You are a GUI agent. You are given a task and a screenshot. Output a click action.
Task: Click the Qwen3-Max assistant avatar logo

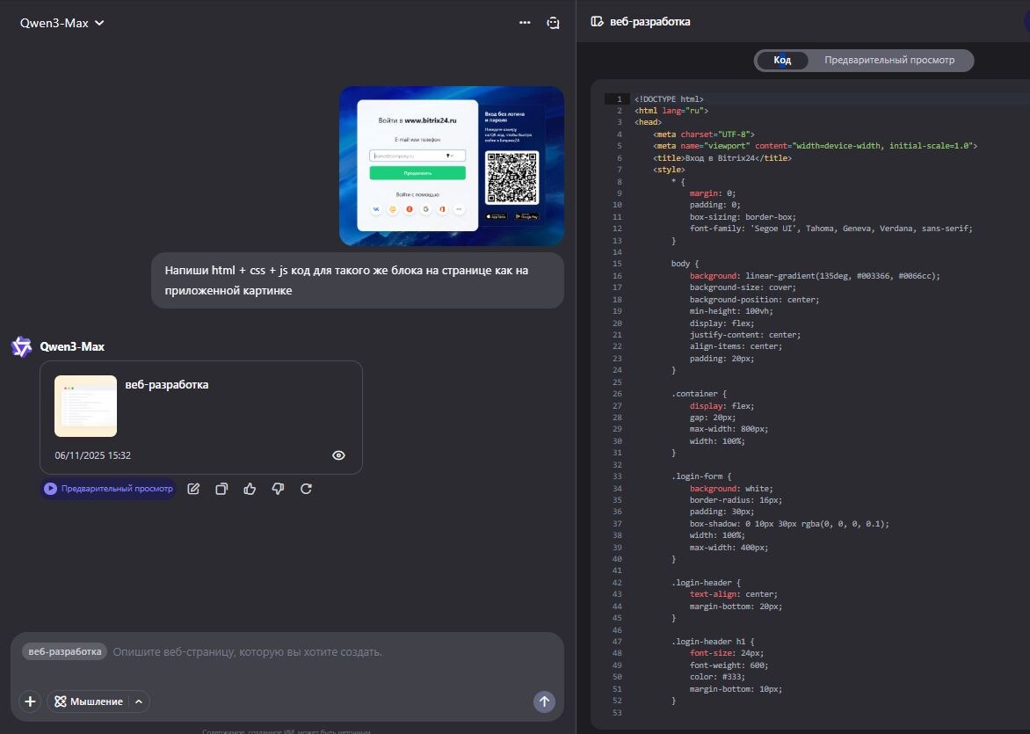click(x=22, y=347)
